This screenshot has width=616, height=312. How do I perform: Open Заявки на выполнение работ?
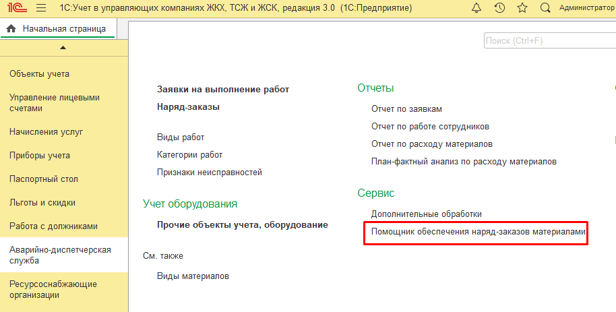point(223,90)
